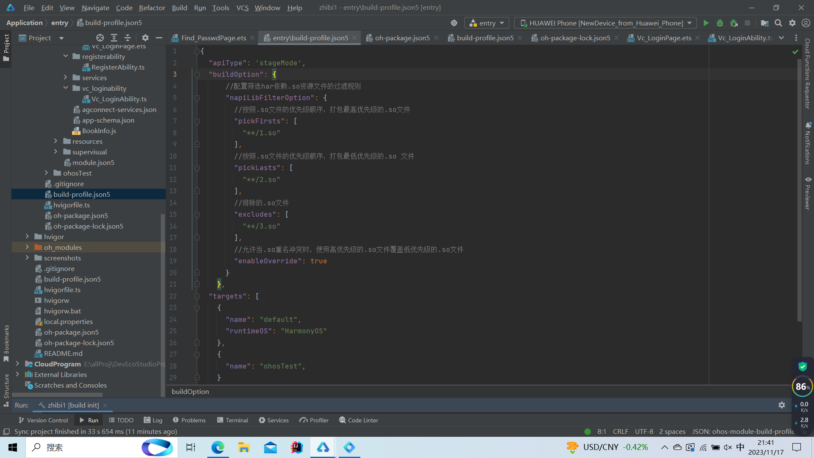This screenshot has height=458, width=814.
Task: Toggle tool window bars quick-access icon
Action: tap(6, 431)
